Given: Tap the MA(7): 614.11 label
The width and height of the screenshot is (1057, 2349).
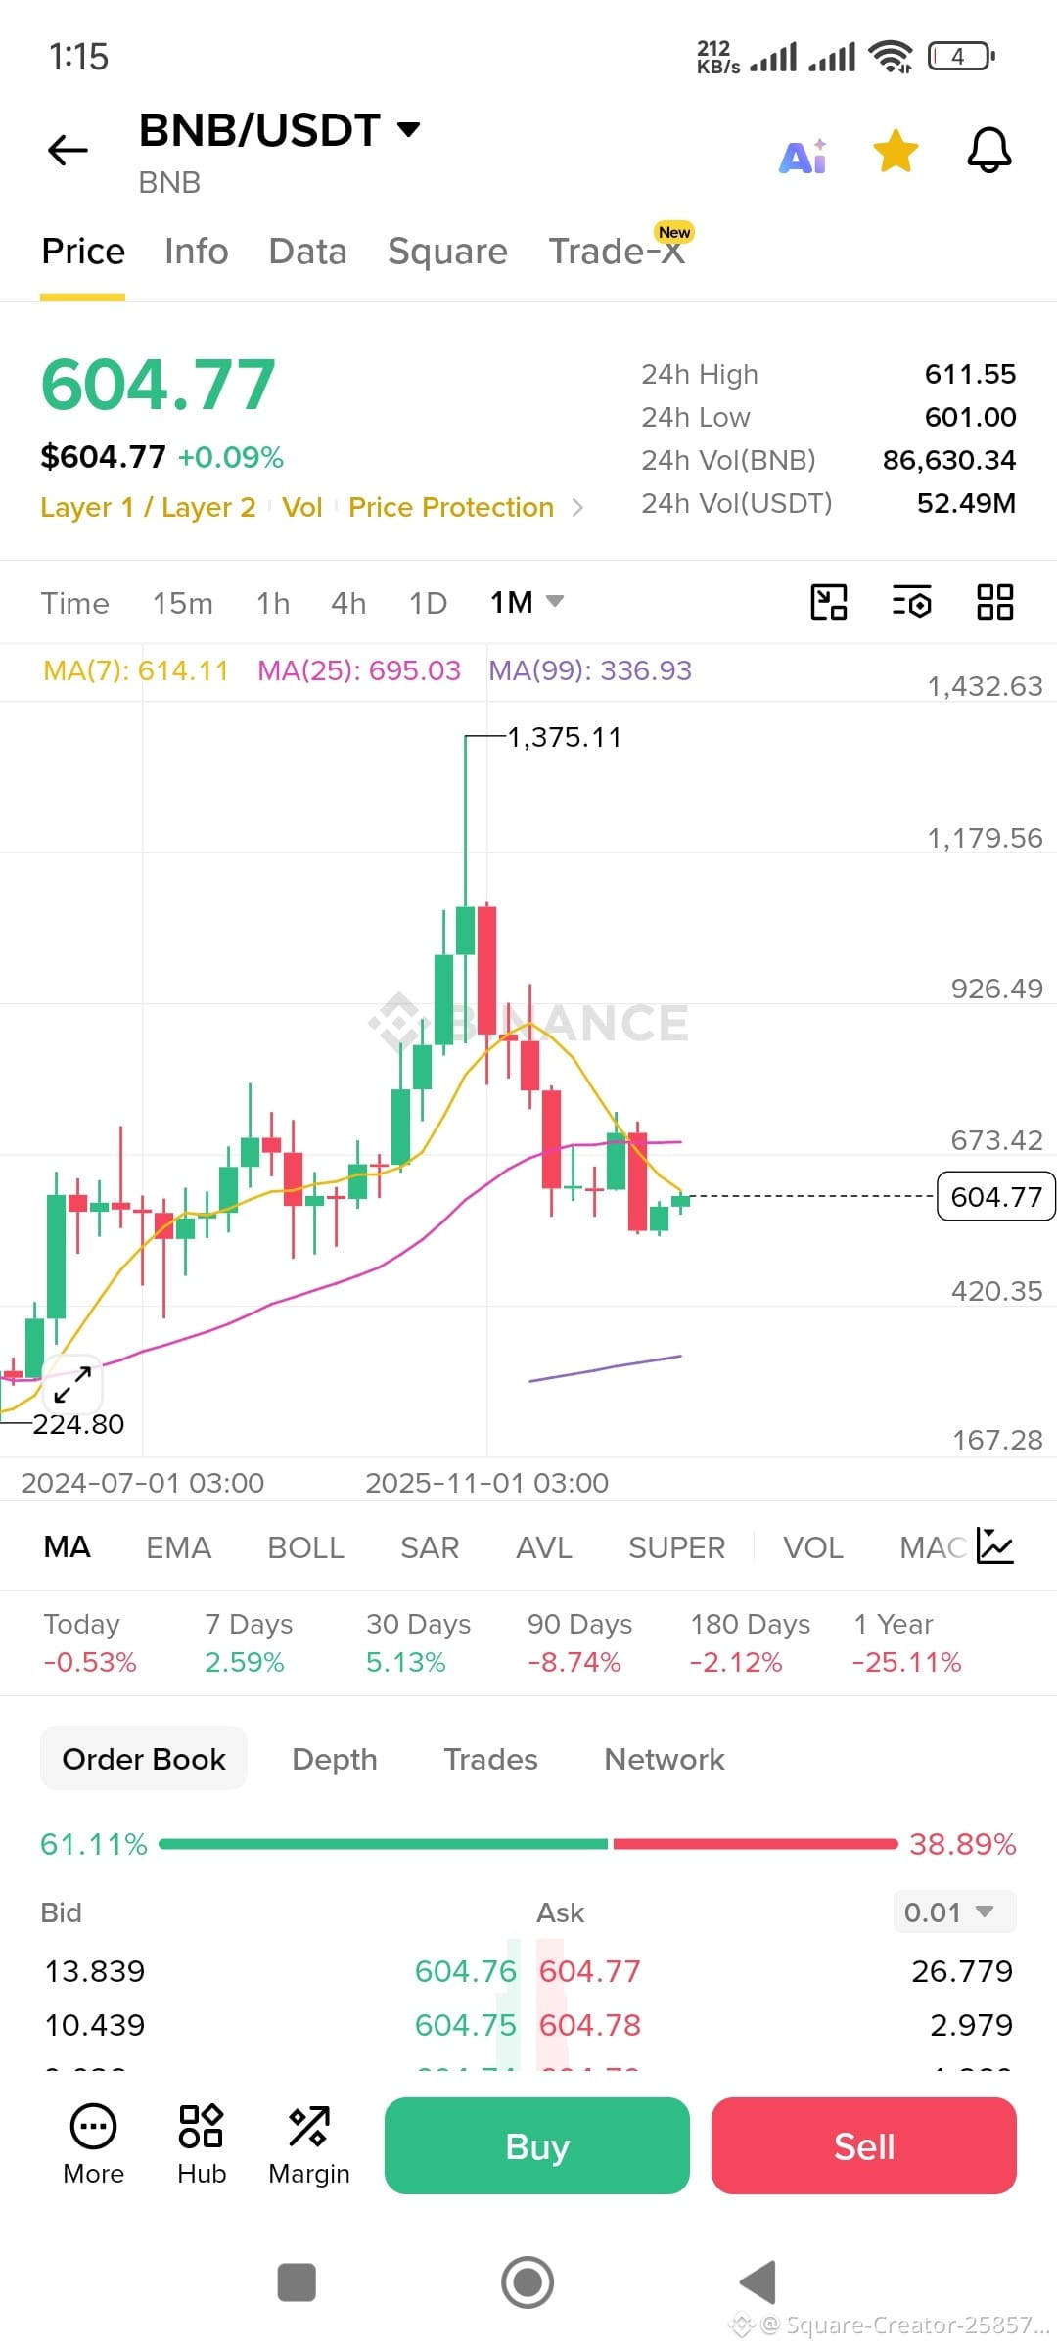Looking at the screenshot, I should pos(135,670).
